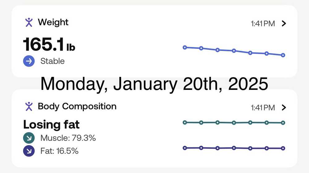Open the Body Composition title
The width and height of the screenshot is (309, 173).
(77, 106)
